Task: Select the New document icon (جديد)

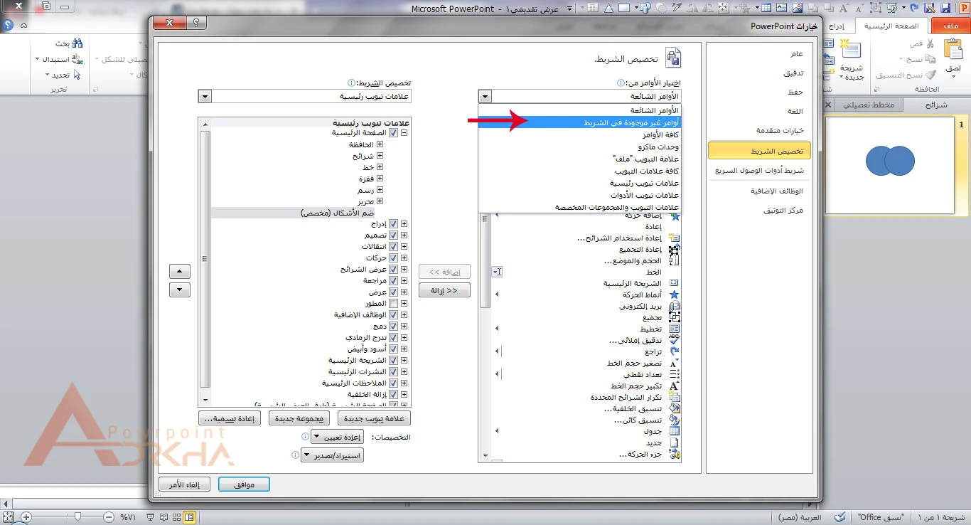Action: coord(674,443)
